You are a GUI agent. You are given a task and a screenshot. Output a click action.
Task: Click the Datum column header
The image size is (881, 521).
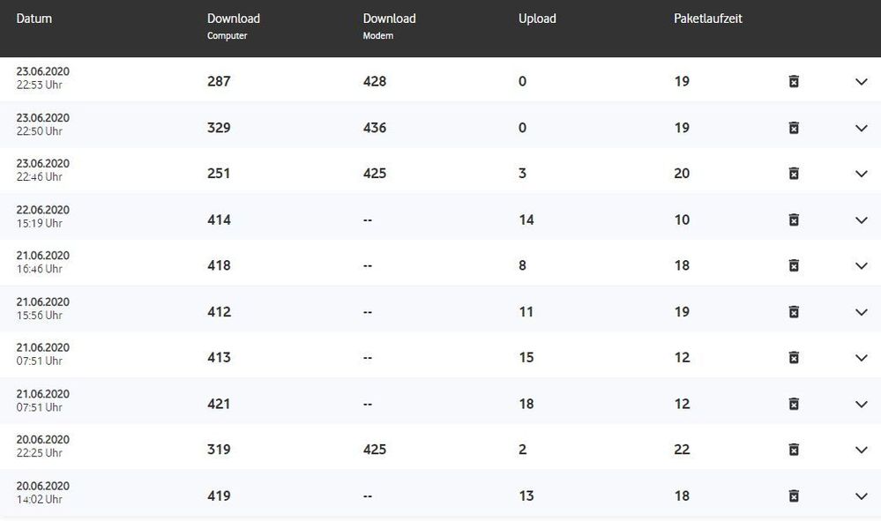point(34,19)
